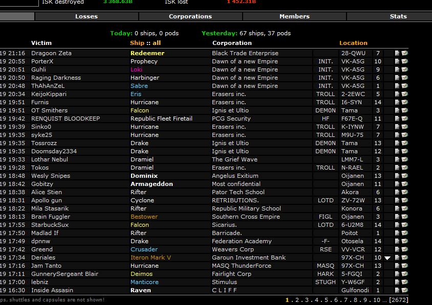Open kill details document icon for Jam Tanto
The height and width of the screenshot is (305, 432).
[397, 266]
